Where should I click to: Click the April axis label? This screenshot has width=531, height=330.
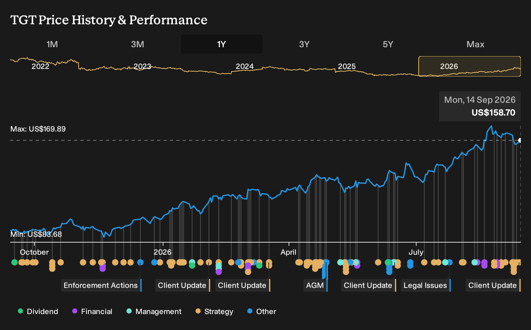289,252
